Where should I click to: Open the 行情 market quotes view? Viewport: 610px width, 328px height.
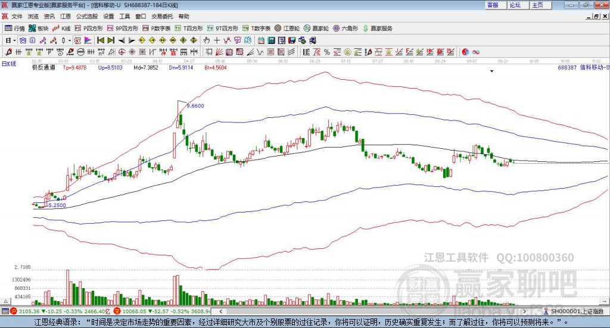14,29
